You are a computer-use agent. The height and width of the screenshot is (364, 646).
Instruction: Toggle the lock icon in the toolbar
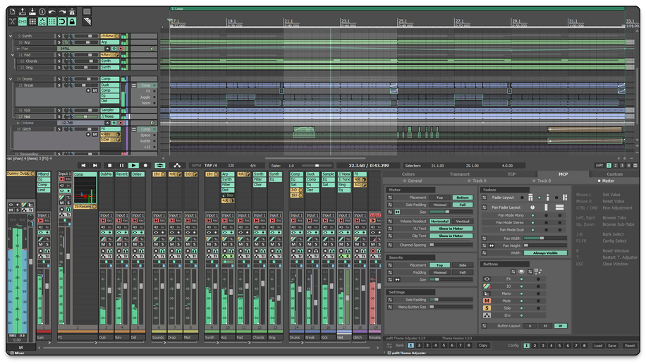73,22
